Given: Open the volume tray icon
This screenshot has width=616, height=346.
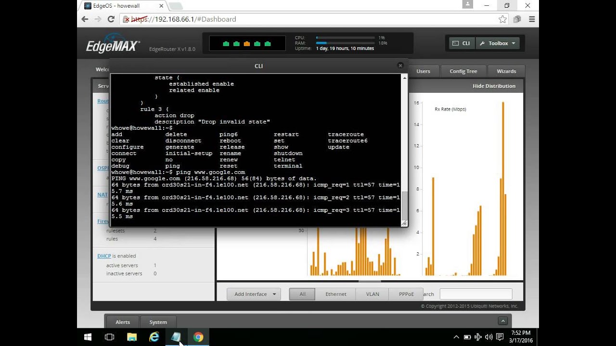Looking at the screenshot, I should pyautogui.click(x=489, y=337).
